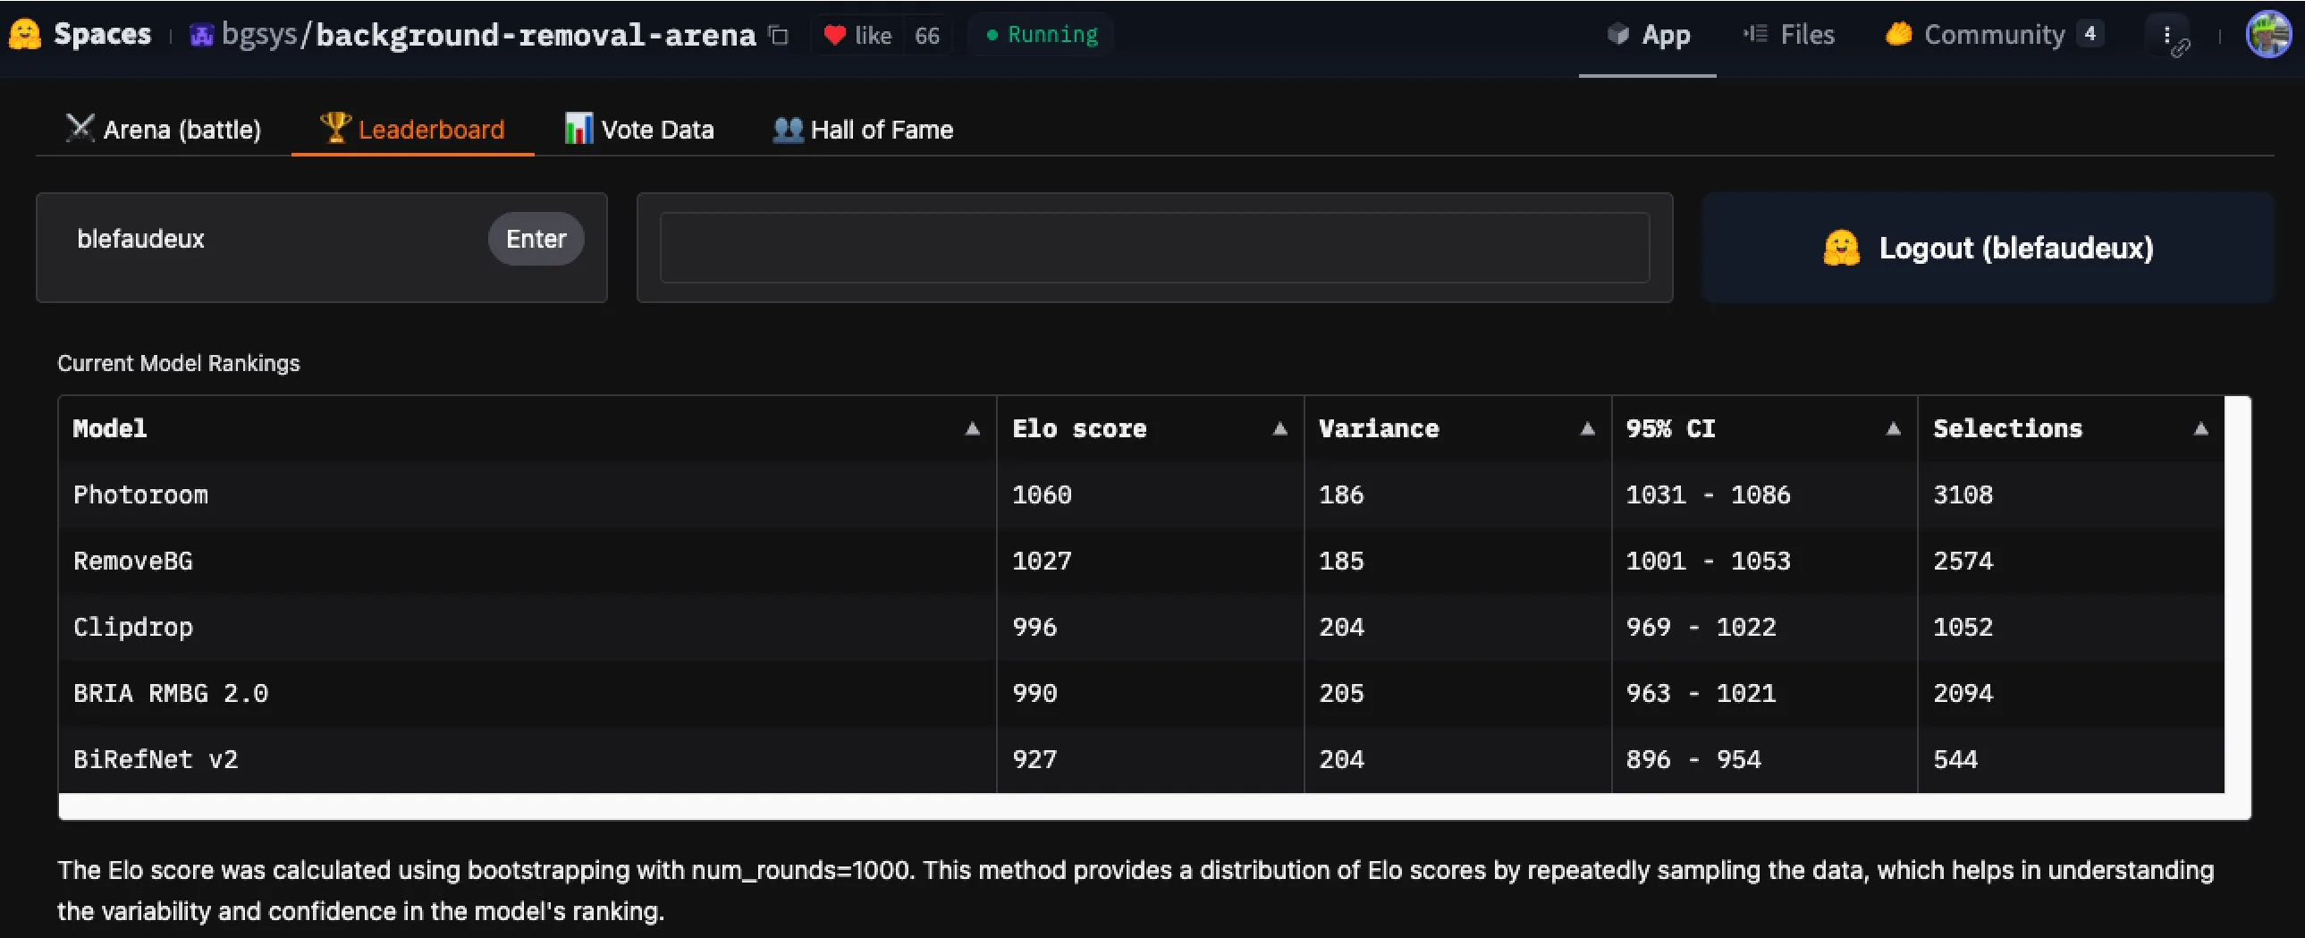
Task: Select the Leaderboard tab
Action: tap(412, 130)
